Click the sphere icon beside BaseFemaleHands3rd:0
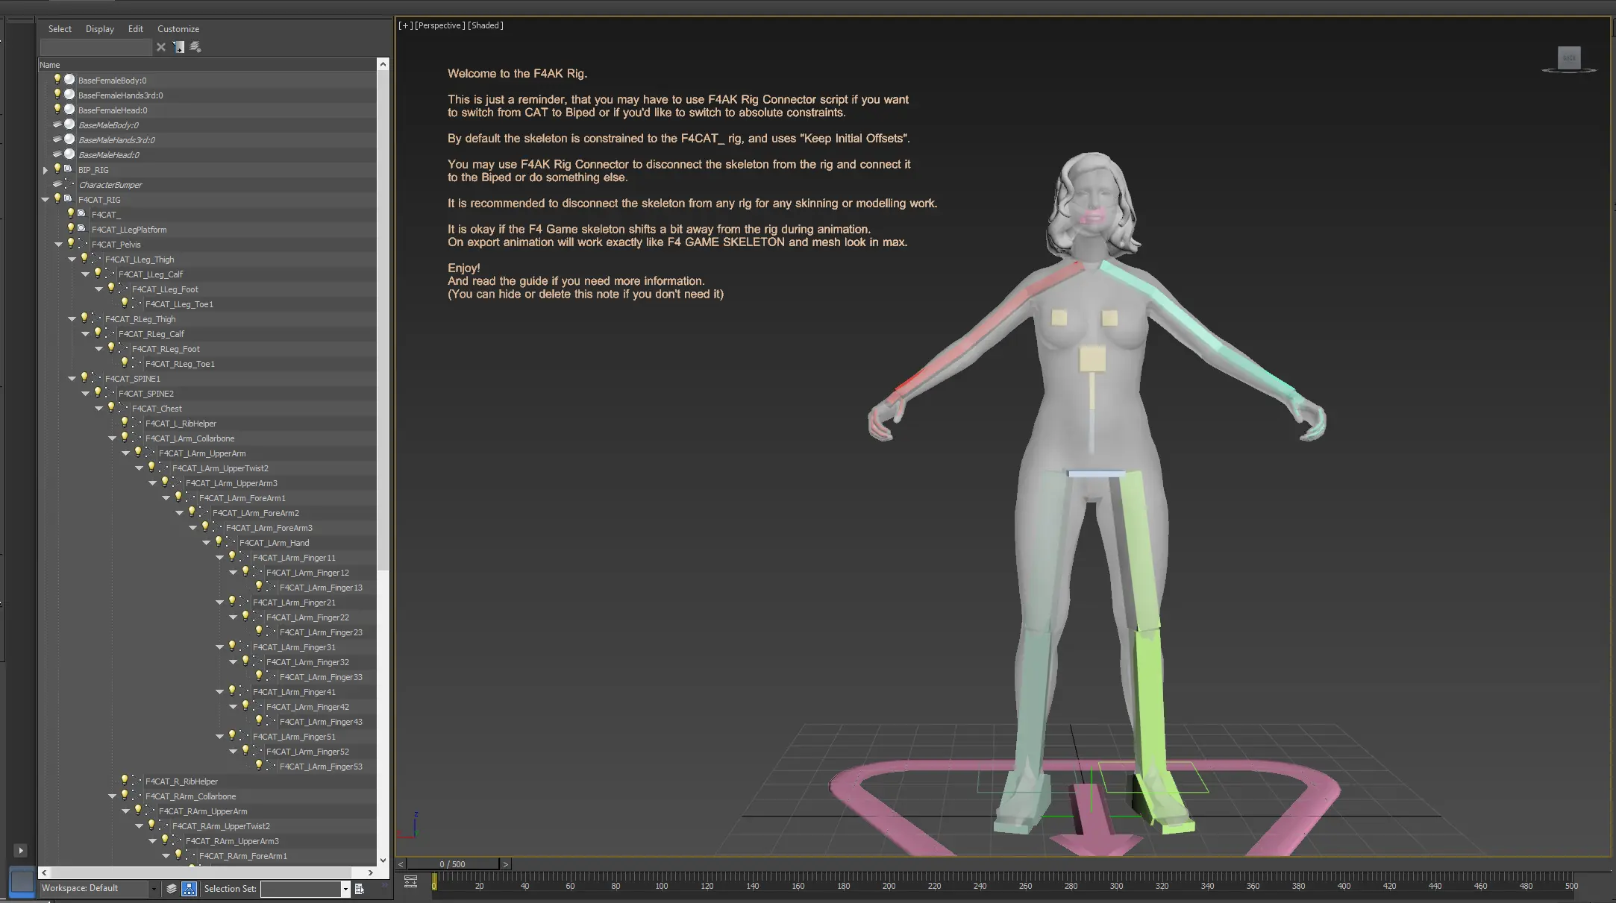Viewport: 1616px width, 903px height. click(69, 95)
